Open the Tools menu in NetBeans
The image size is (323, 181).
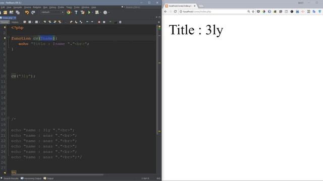(76, 7)
